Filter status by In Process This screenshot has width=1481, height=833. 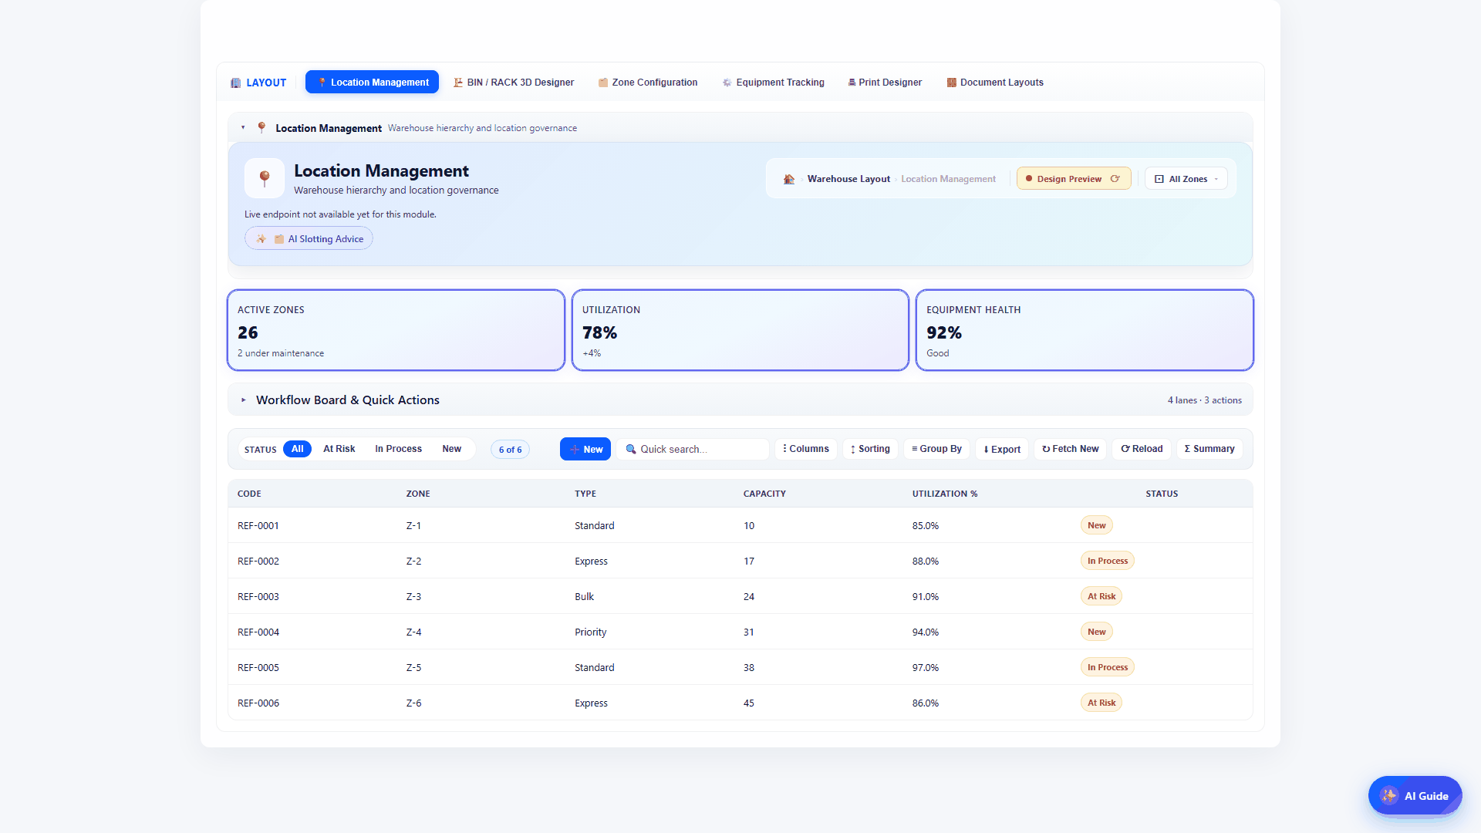pyautogui.click(x=398, y=449)
